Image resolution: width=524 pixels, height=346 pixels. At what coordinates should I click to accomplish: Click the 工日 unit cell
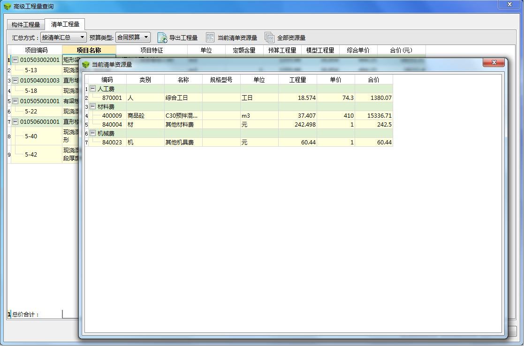click(259, 98)
